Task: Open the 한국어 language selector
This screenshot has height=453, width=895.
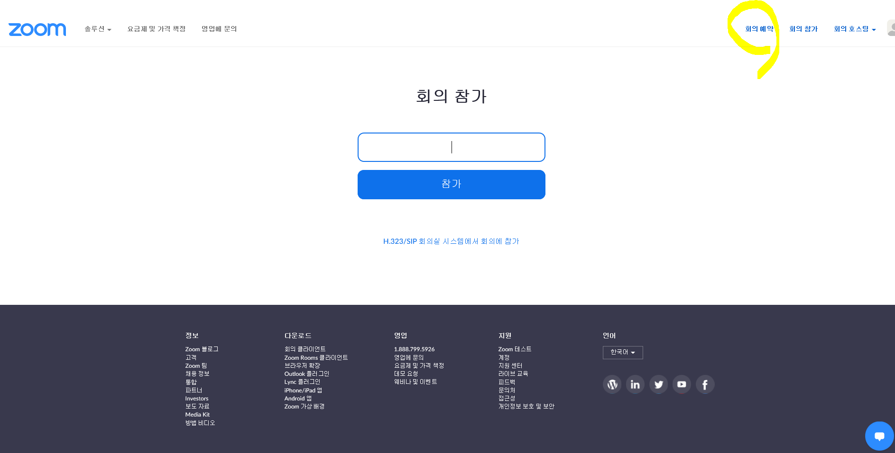Action: point(623,352)
